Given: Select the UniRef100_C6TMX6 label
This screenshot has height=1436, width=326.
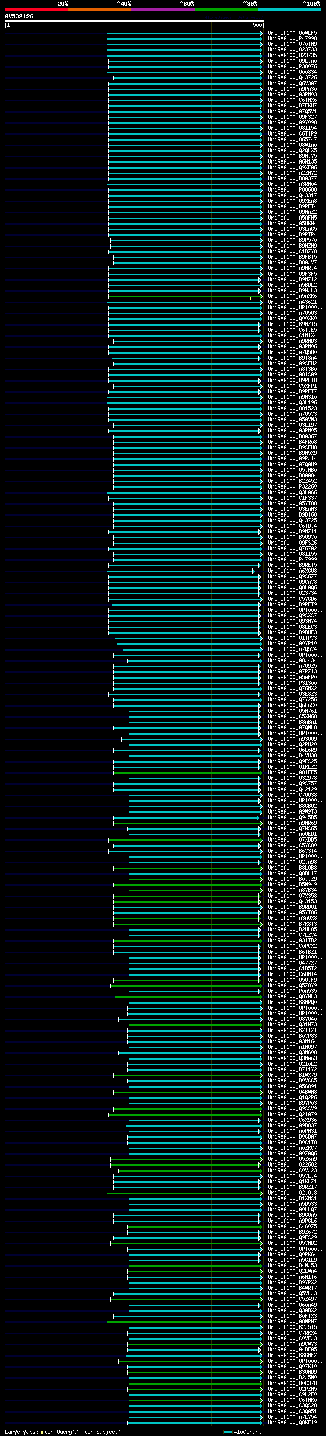Looking at the screenshot, I should pyautogui.click(x=292, y=100).
